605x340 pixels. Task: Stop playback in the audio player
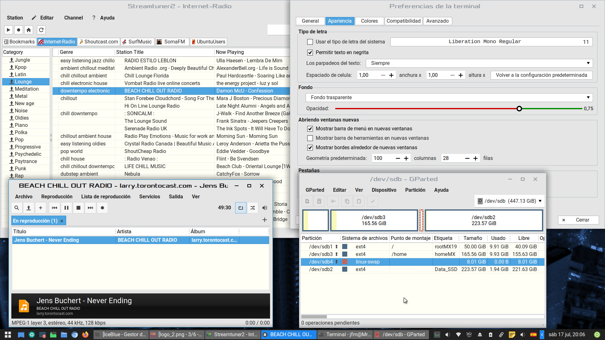pos(78,208)
